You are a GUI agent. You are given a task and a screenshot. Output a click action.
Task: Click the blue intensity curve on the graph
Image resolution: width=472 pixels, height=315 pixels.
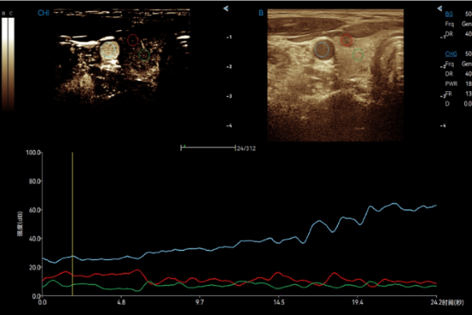coord(241,241)
